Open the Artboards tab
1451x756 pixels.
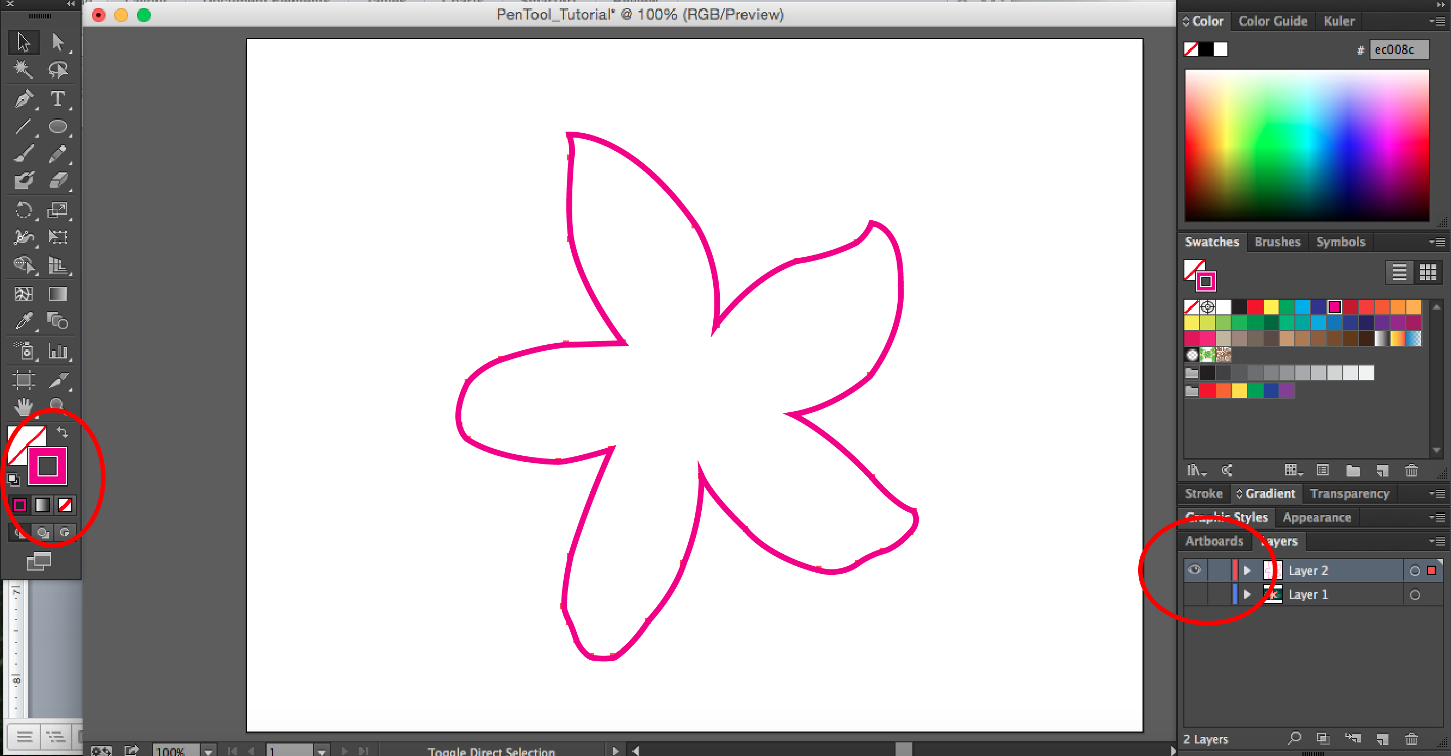[1214, 541]
